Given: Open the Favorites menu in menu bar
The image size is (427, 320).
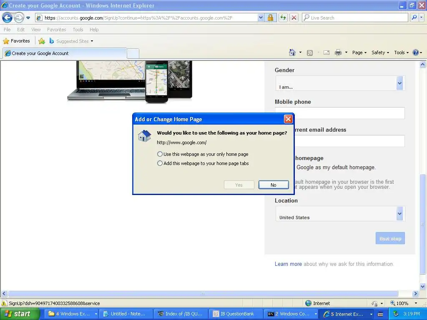Looking at the screenshot, I should tap(56, 30).
